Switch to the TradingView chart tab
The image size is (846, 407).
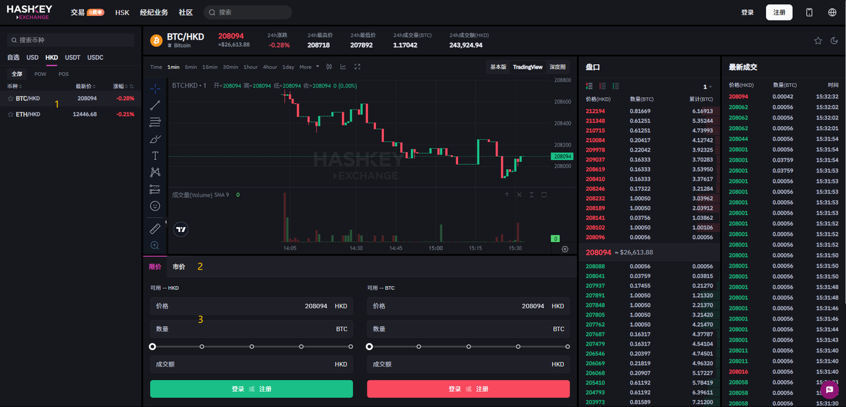tap(527, 67)
